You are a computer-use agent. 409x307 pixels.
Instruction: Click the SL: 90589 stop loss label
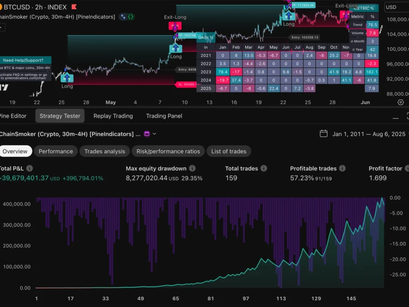pyautogui.click(x=187, y=84)
